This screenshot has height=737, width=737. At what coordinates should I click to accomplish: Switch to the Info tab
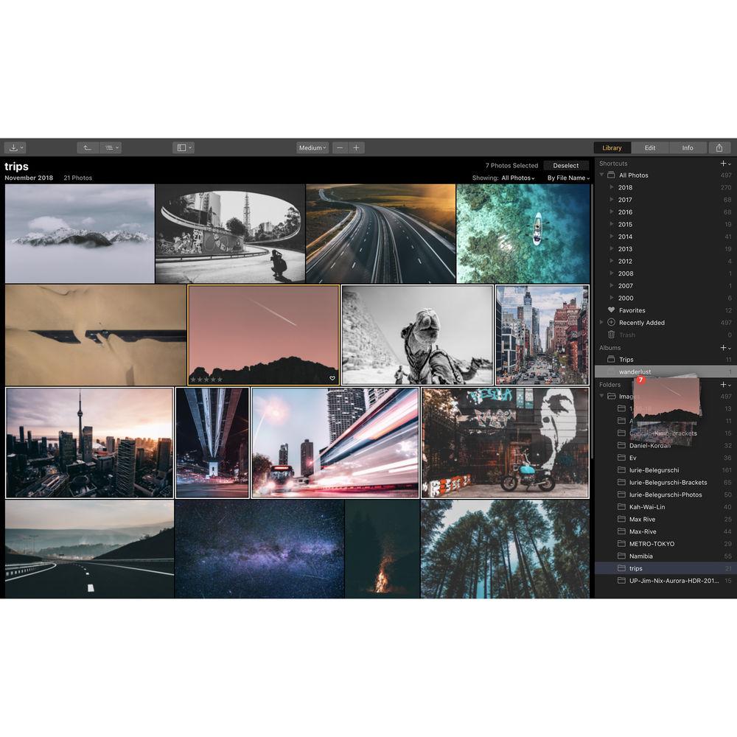(x=687, y=147)
